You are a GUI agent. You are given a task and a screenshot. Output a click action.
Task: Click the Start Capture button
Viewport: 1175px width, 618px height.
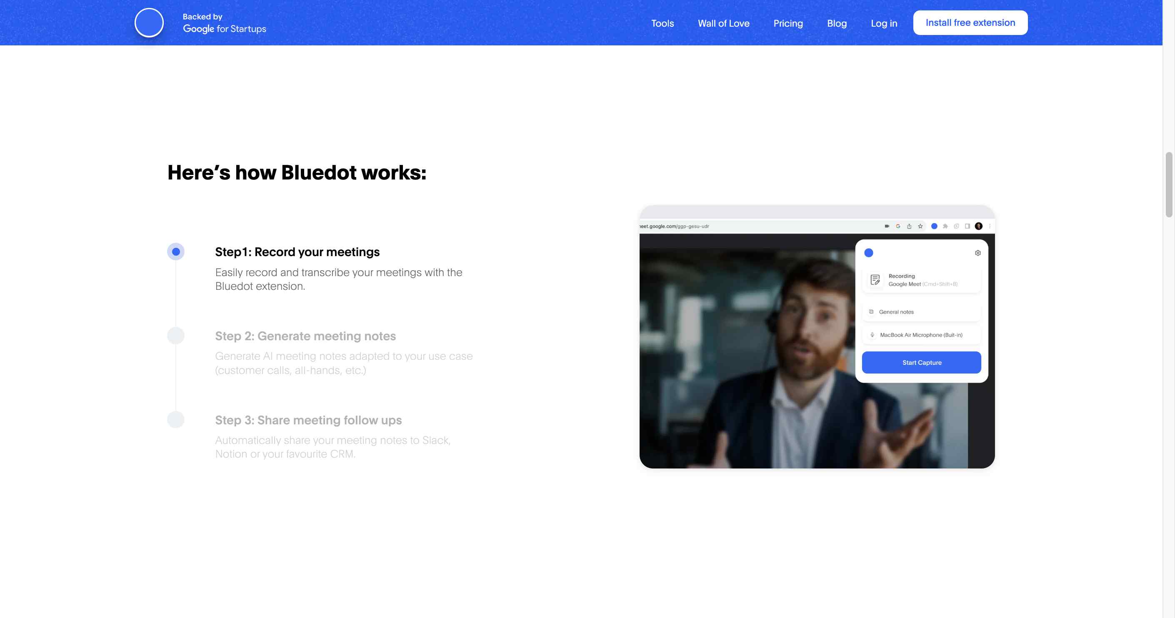(921, 362)
